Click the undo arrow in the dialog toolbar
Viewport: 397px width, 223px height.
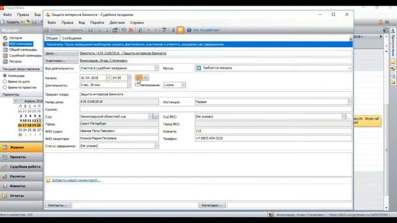[123, 30]
